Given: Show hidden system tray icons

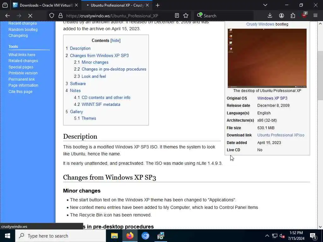Looking at the screenshot, I should click(267, 236).
